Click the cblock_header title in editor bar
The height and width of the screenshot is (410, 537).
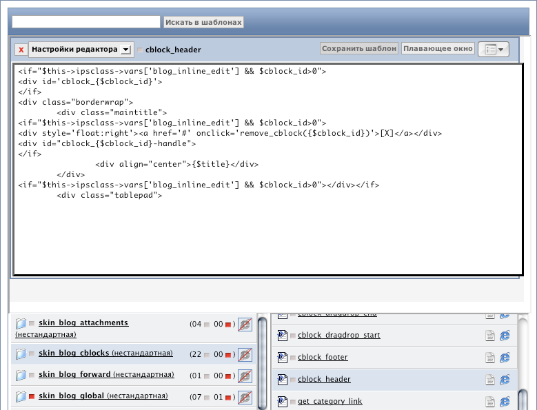(173, 50)
